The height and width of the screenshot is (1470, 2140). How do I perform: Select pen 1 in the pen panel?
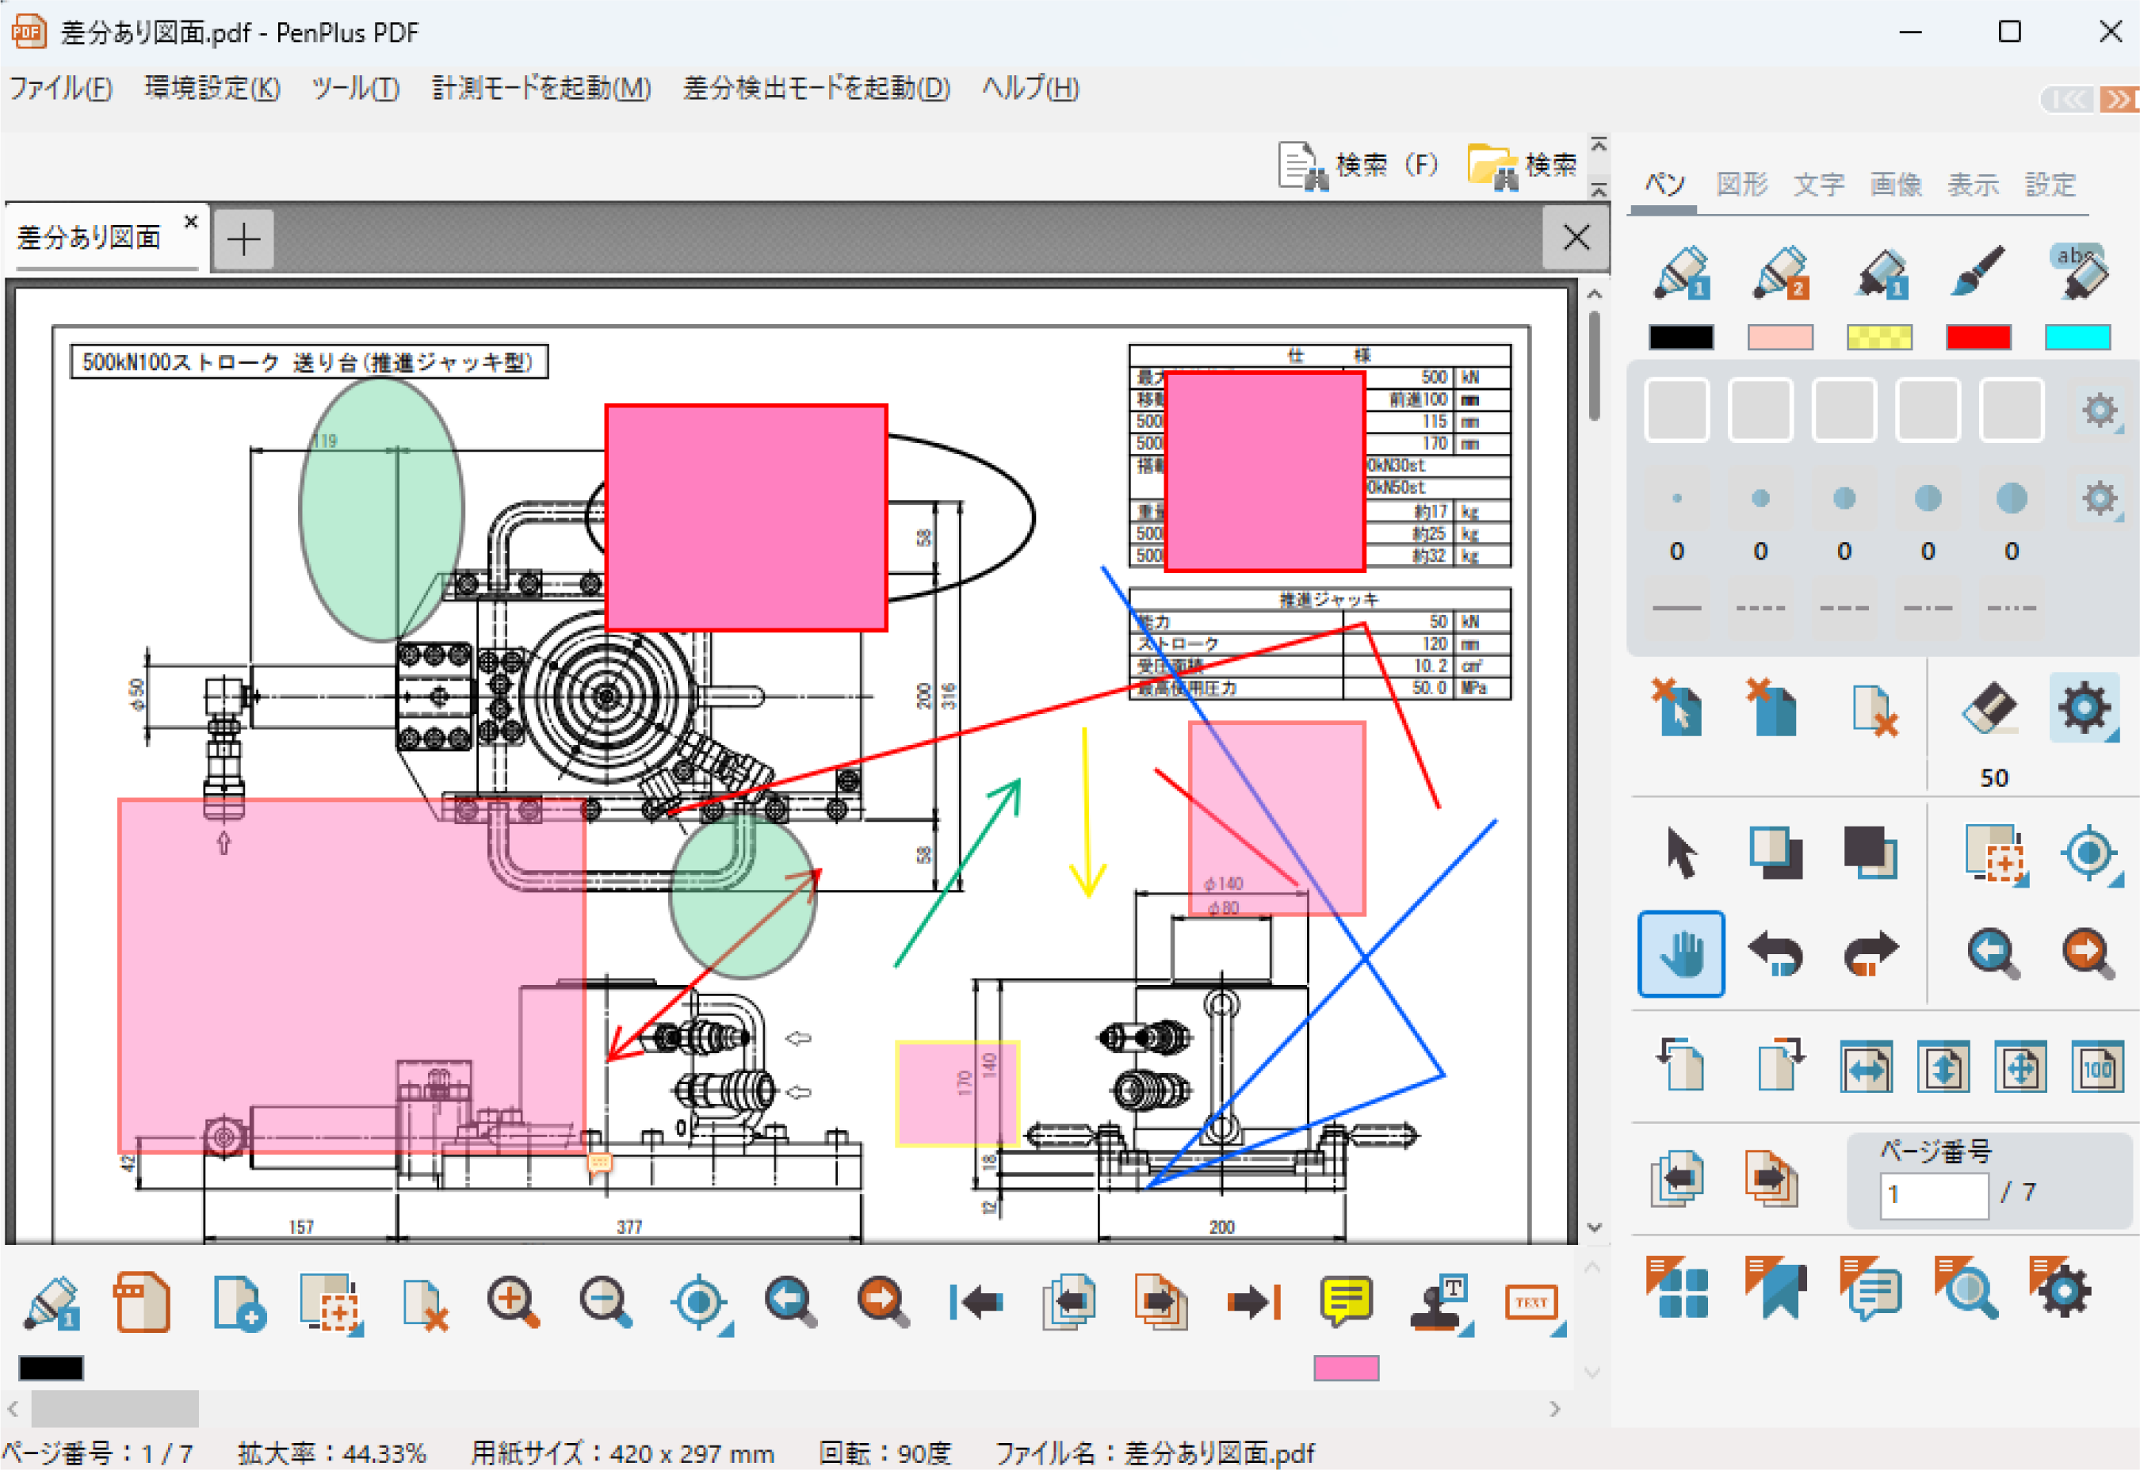click(1680, 272)
